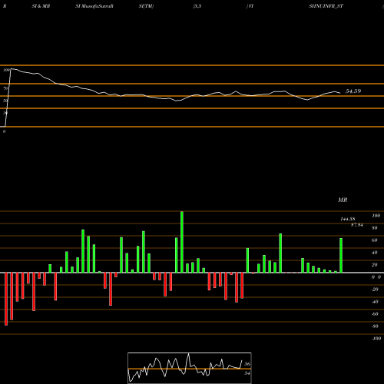Click the -60 label on MR axis
This screenshot has width=384, height=384.
coord(375,314)
